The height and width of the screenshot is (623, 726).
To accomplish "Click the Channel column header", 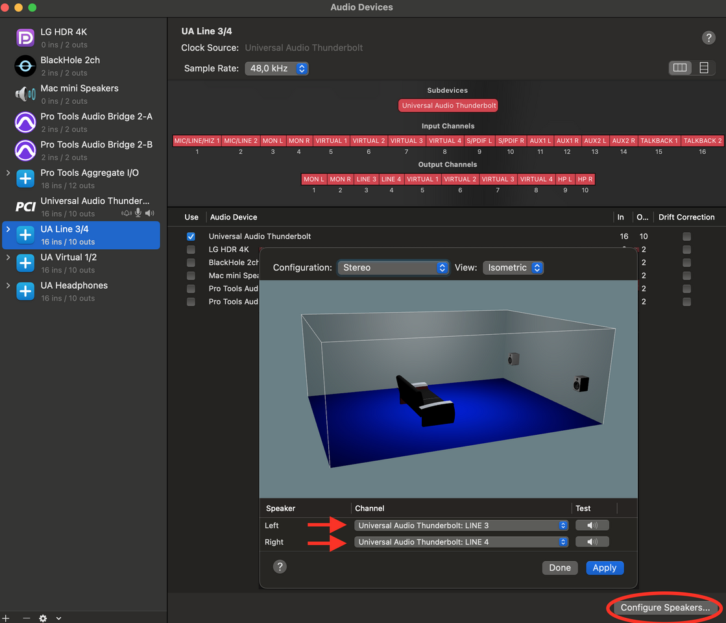I will click(369, 508).
